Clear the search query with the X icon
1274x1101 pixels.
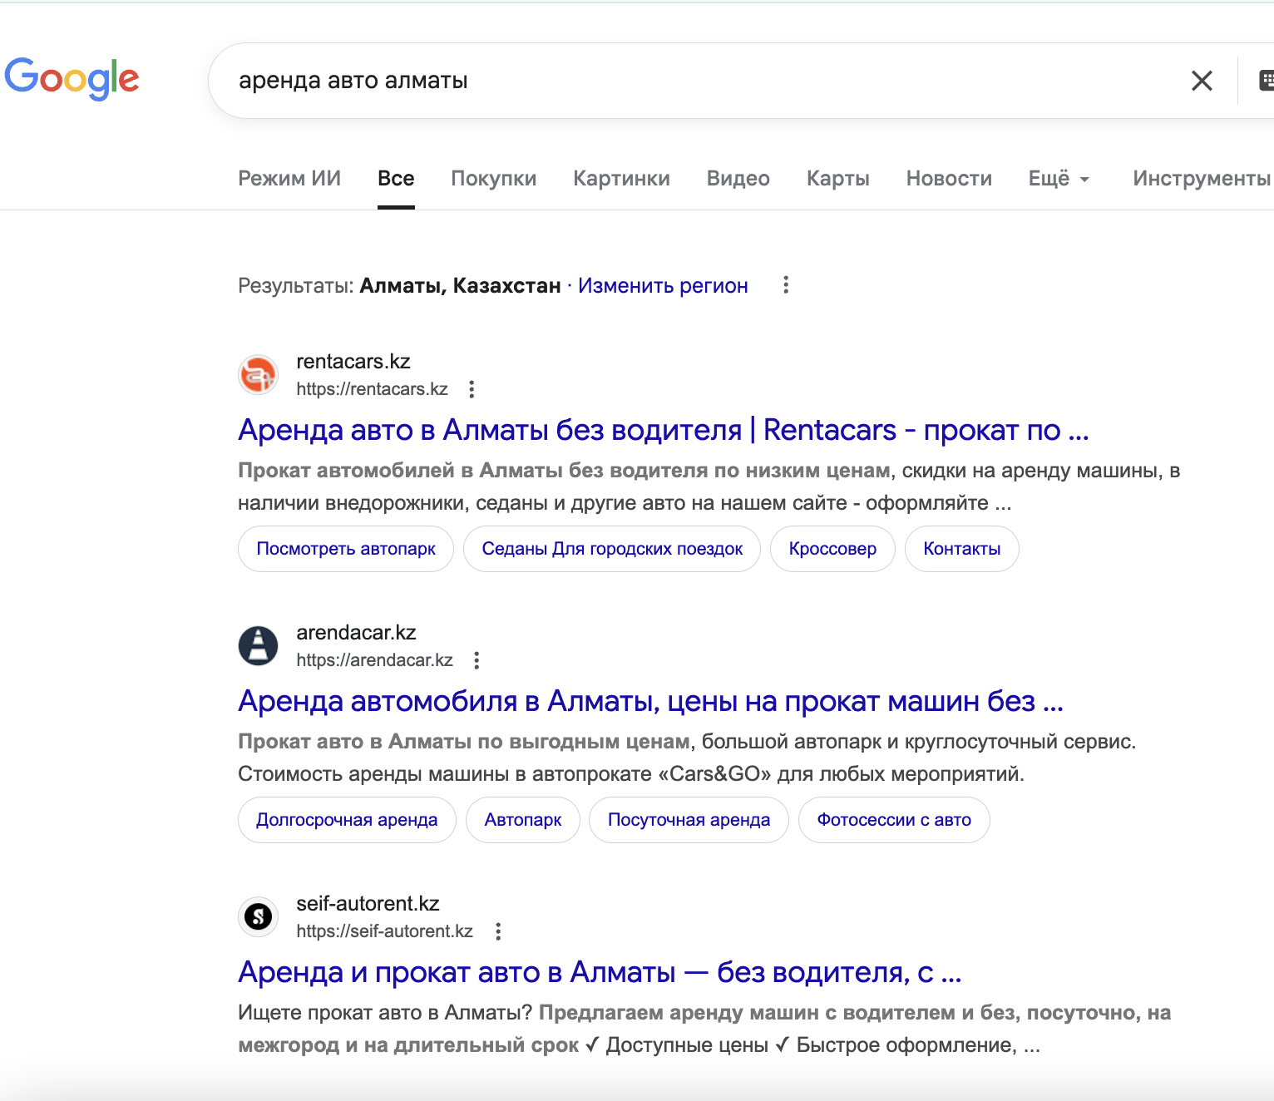click(x=1202, y=81)
